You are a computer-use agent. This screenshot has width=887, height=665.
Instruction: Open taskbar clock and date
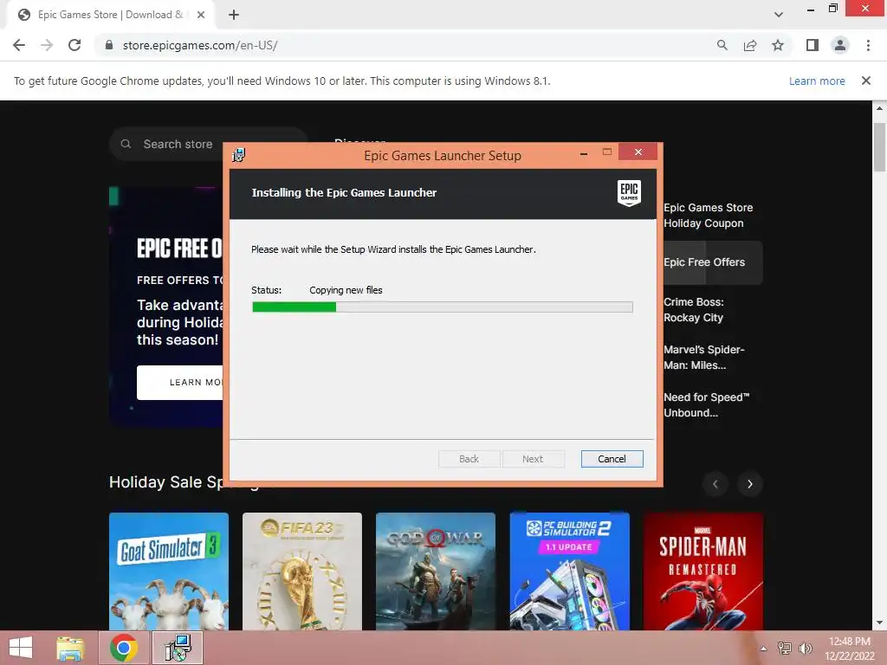(x=850, y=649)
